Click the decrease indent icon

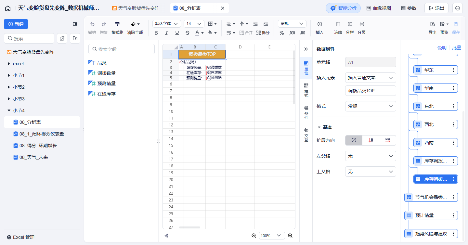[255, 24]
